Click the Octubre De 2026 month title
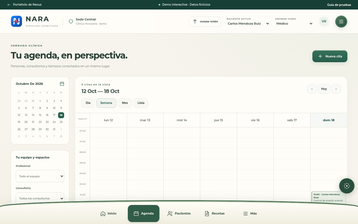The height and width of the screenshot is (224, 358). click(29, 84)
